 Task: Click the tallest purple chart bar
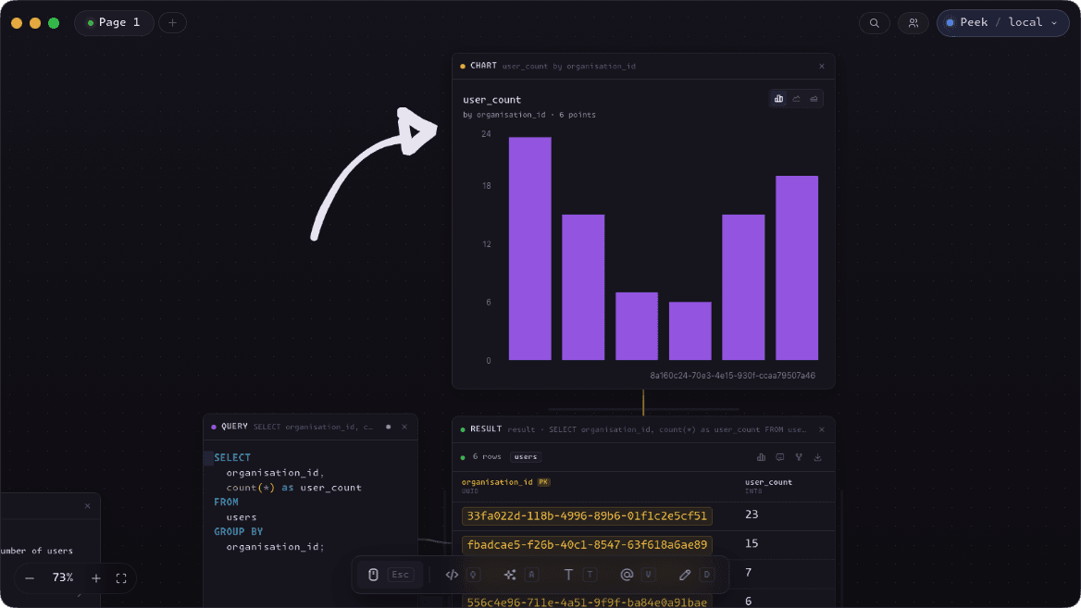point(530,249)
